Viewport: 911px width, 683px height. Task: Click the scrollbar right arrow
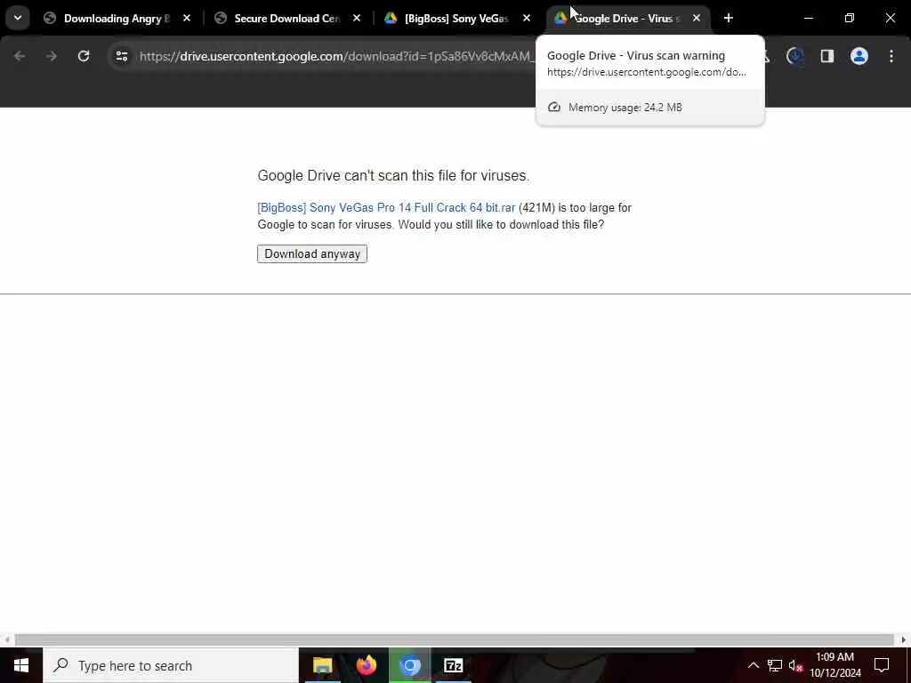point(904,640)
